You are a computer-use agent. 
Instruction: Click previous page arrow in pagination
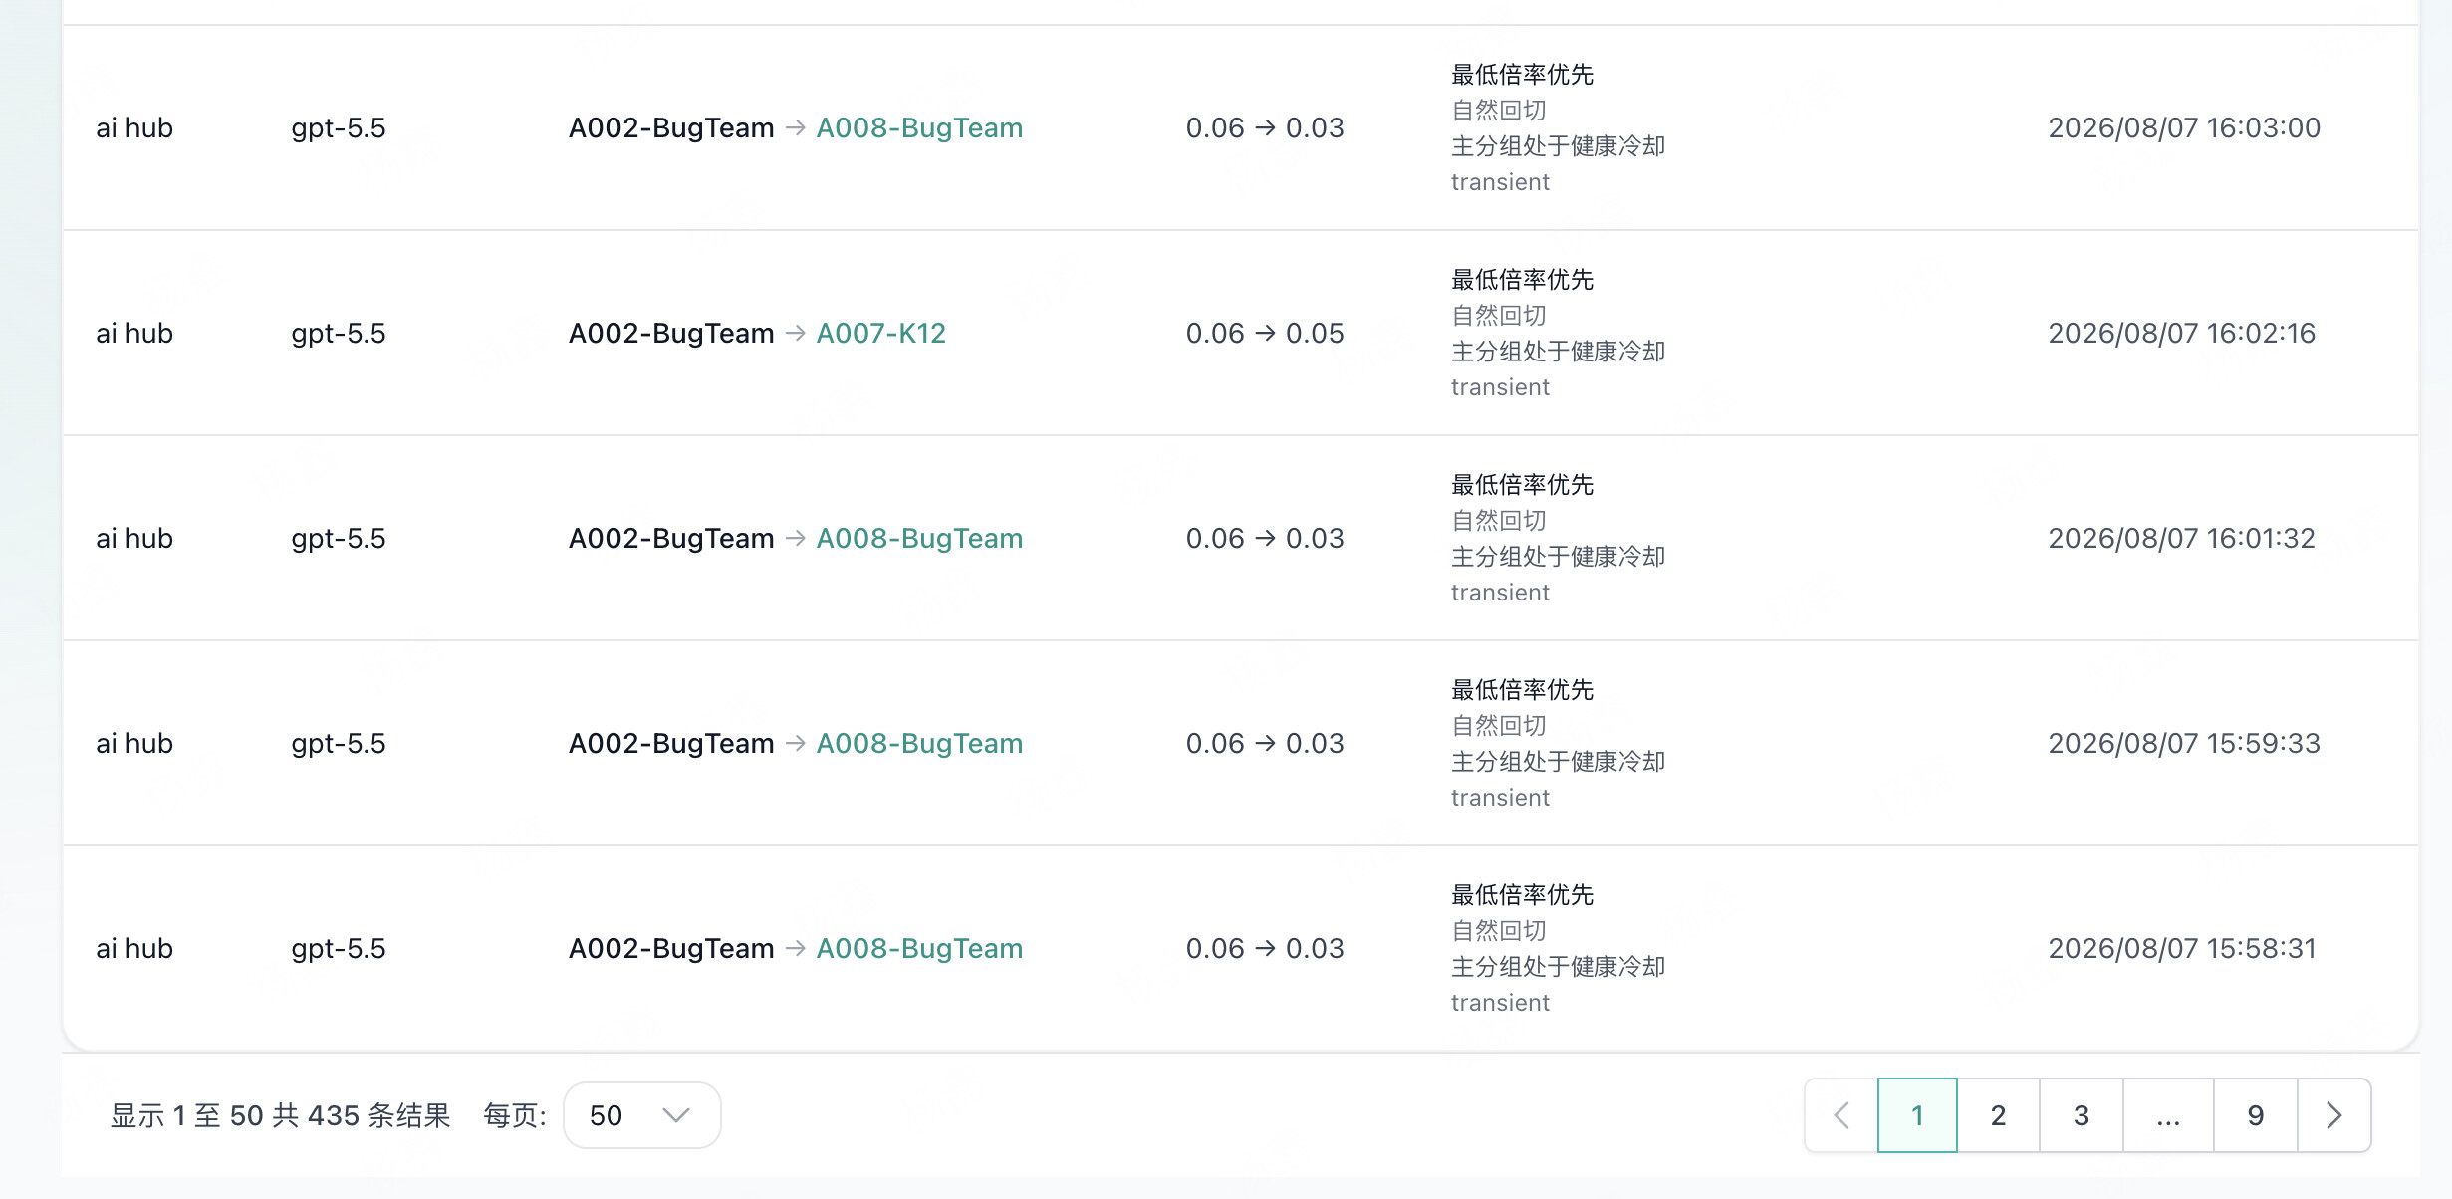[x=1841, y=1115]
